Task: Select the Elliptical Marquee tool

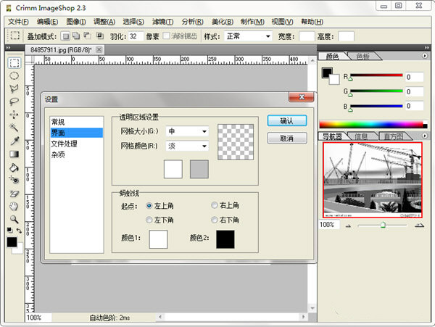Action: tap(14, 75)
